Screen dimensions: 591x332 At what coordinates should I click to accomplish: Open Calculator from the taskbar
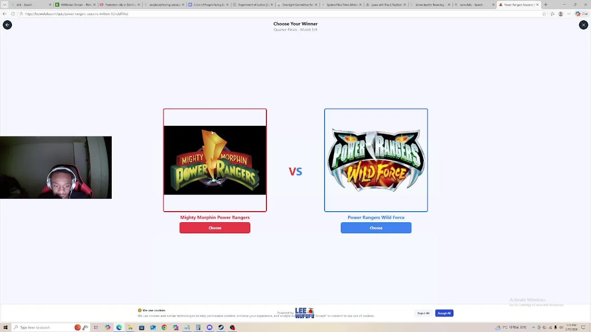(198, 327)
